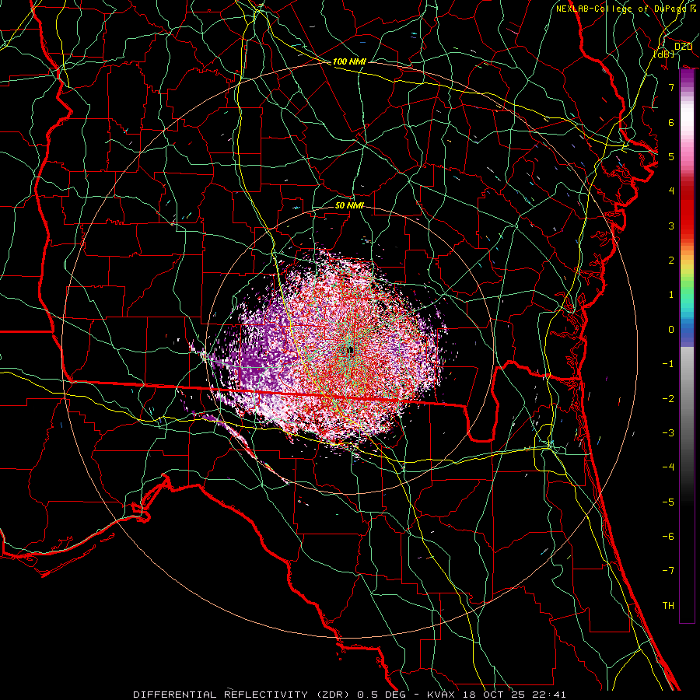This screenshot has width=700, height=700.
Task: Click the 100 NMI range ring label
Action: click(x=349, y=61)
